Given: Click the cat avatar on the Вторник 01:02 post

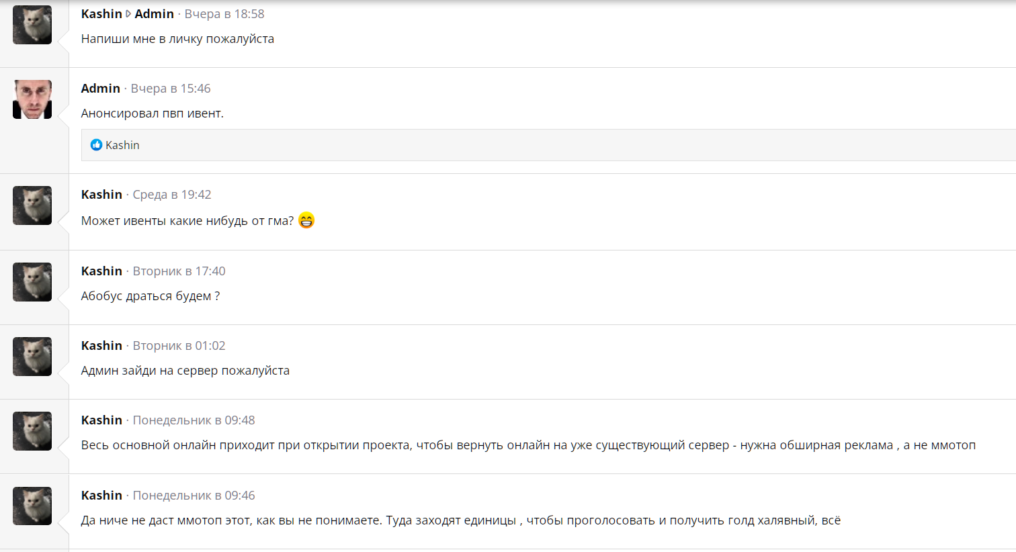Looking at the screenshot, I should pyautogui.click(x=32, y=357).
